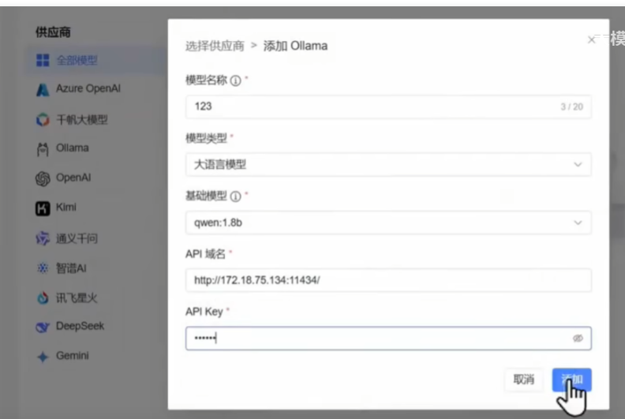Screen dimensions: 625x419
Task: Click the 供应商 sidebar heading
Action: [53, 32]
